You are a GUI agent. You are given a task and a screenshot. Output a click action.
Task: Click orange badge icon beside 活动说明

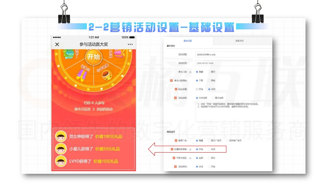pos(175,98)
